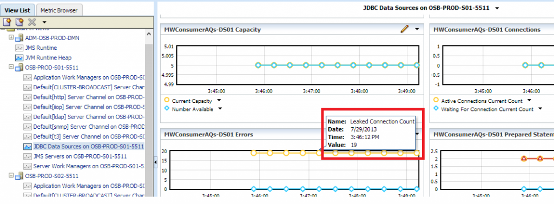554x204 pixels.
Task: Select ADM-OSB-PROD-DMN in view list
Action: [52, 38]
